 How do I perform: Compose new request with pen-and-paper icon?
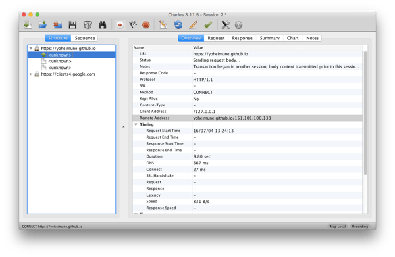163,25
